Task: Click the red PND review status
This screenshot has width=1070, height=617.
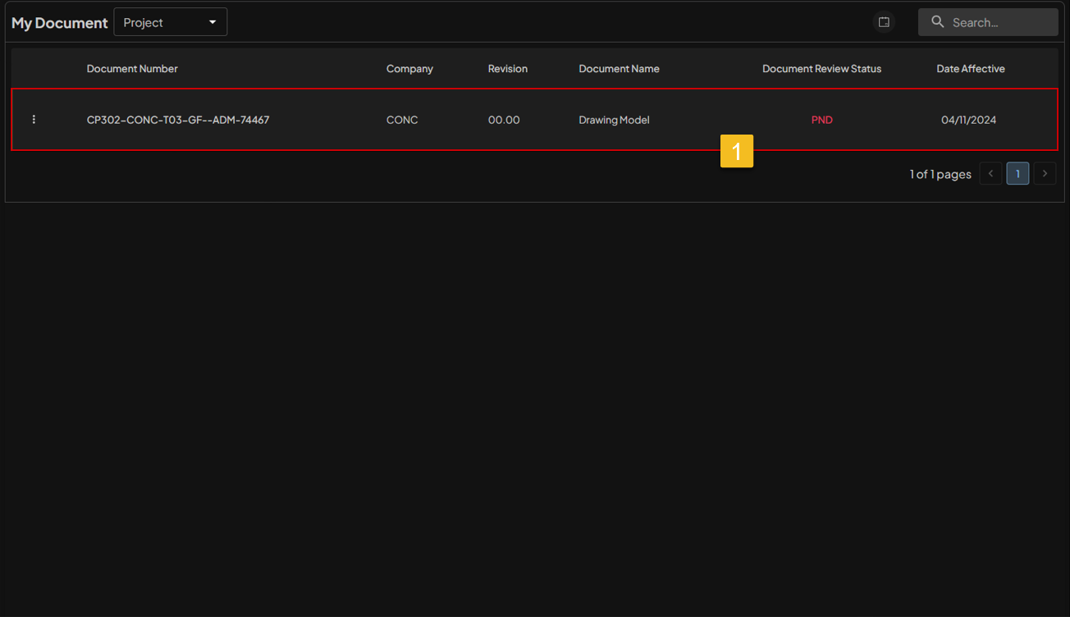Action: point(821,120)
